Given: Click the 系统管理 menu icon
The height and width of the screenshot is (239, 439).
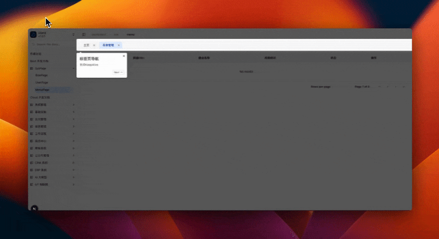Looking at the screenshot, I should coord(32,105).
